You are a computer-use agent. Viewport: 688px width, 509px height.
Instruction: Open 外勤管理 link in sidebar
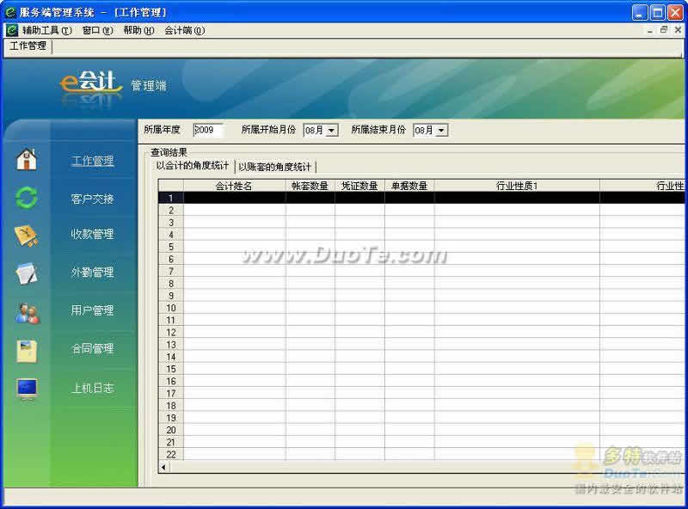[x=93, y=273]
